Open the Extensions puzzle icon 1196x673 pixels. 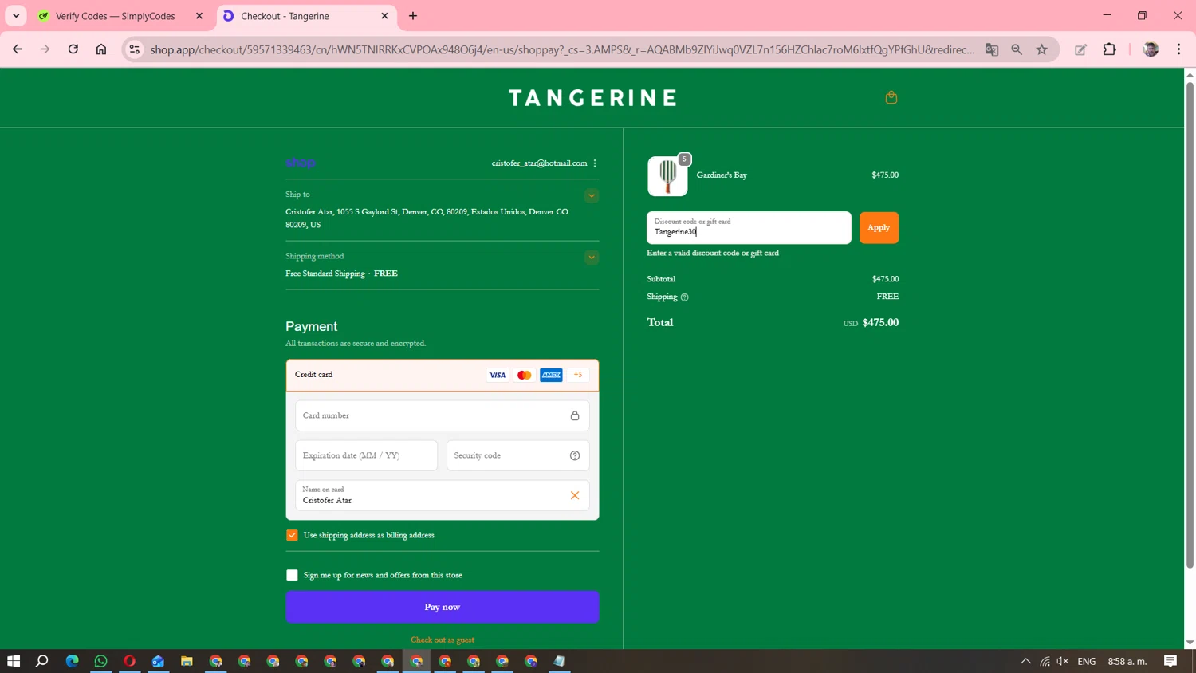click(x=1109, y=49)
